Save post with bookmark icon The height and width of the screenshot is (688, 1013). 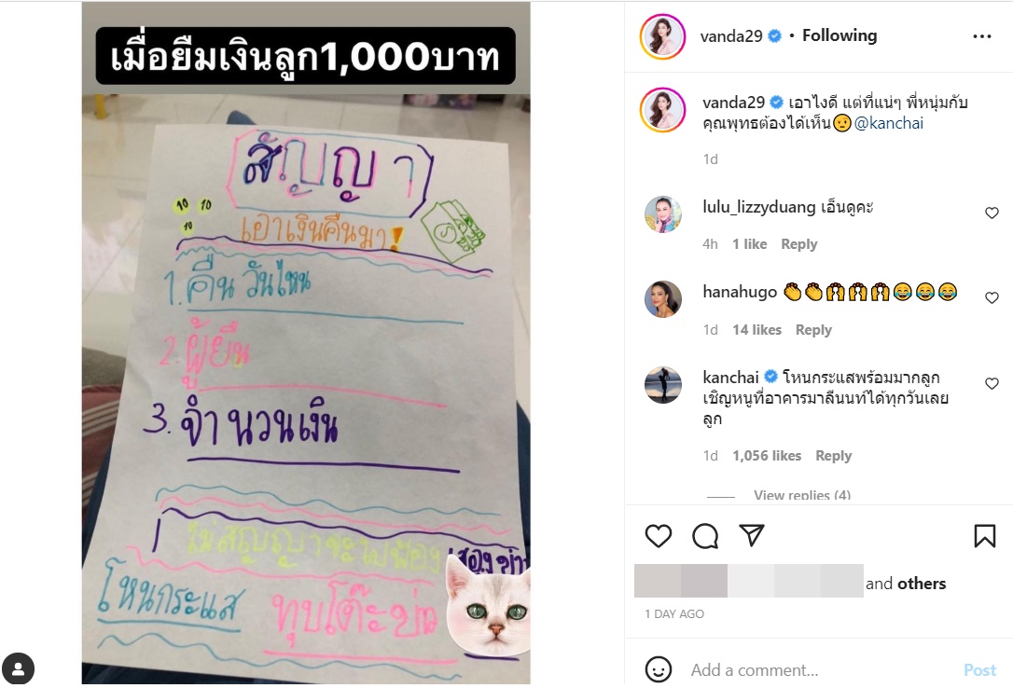(985, 536)
